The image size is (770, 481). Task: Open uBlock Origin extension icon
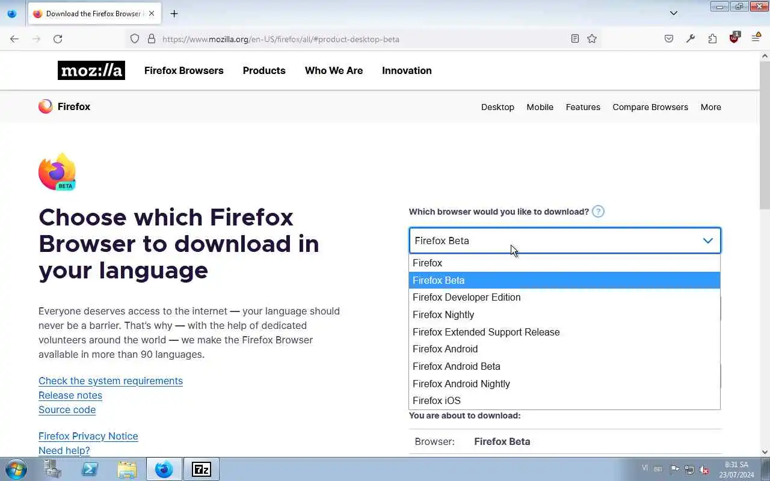point(734,38)
